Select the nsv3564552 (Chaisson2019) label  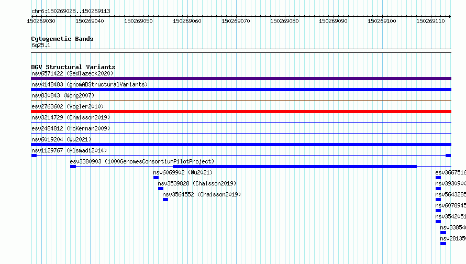202,194
